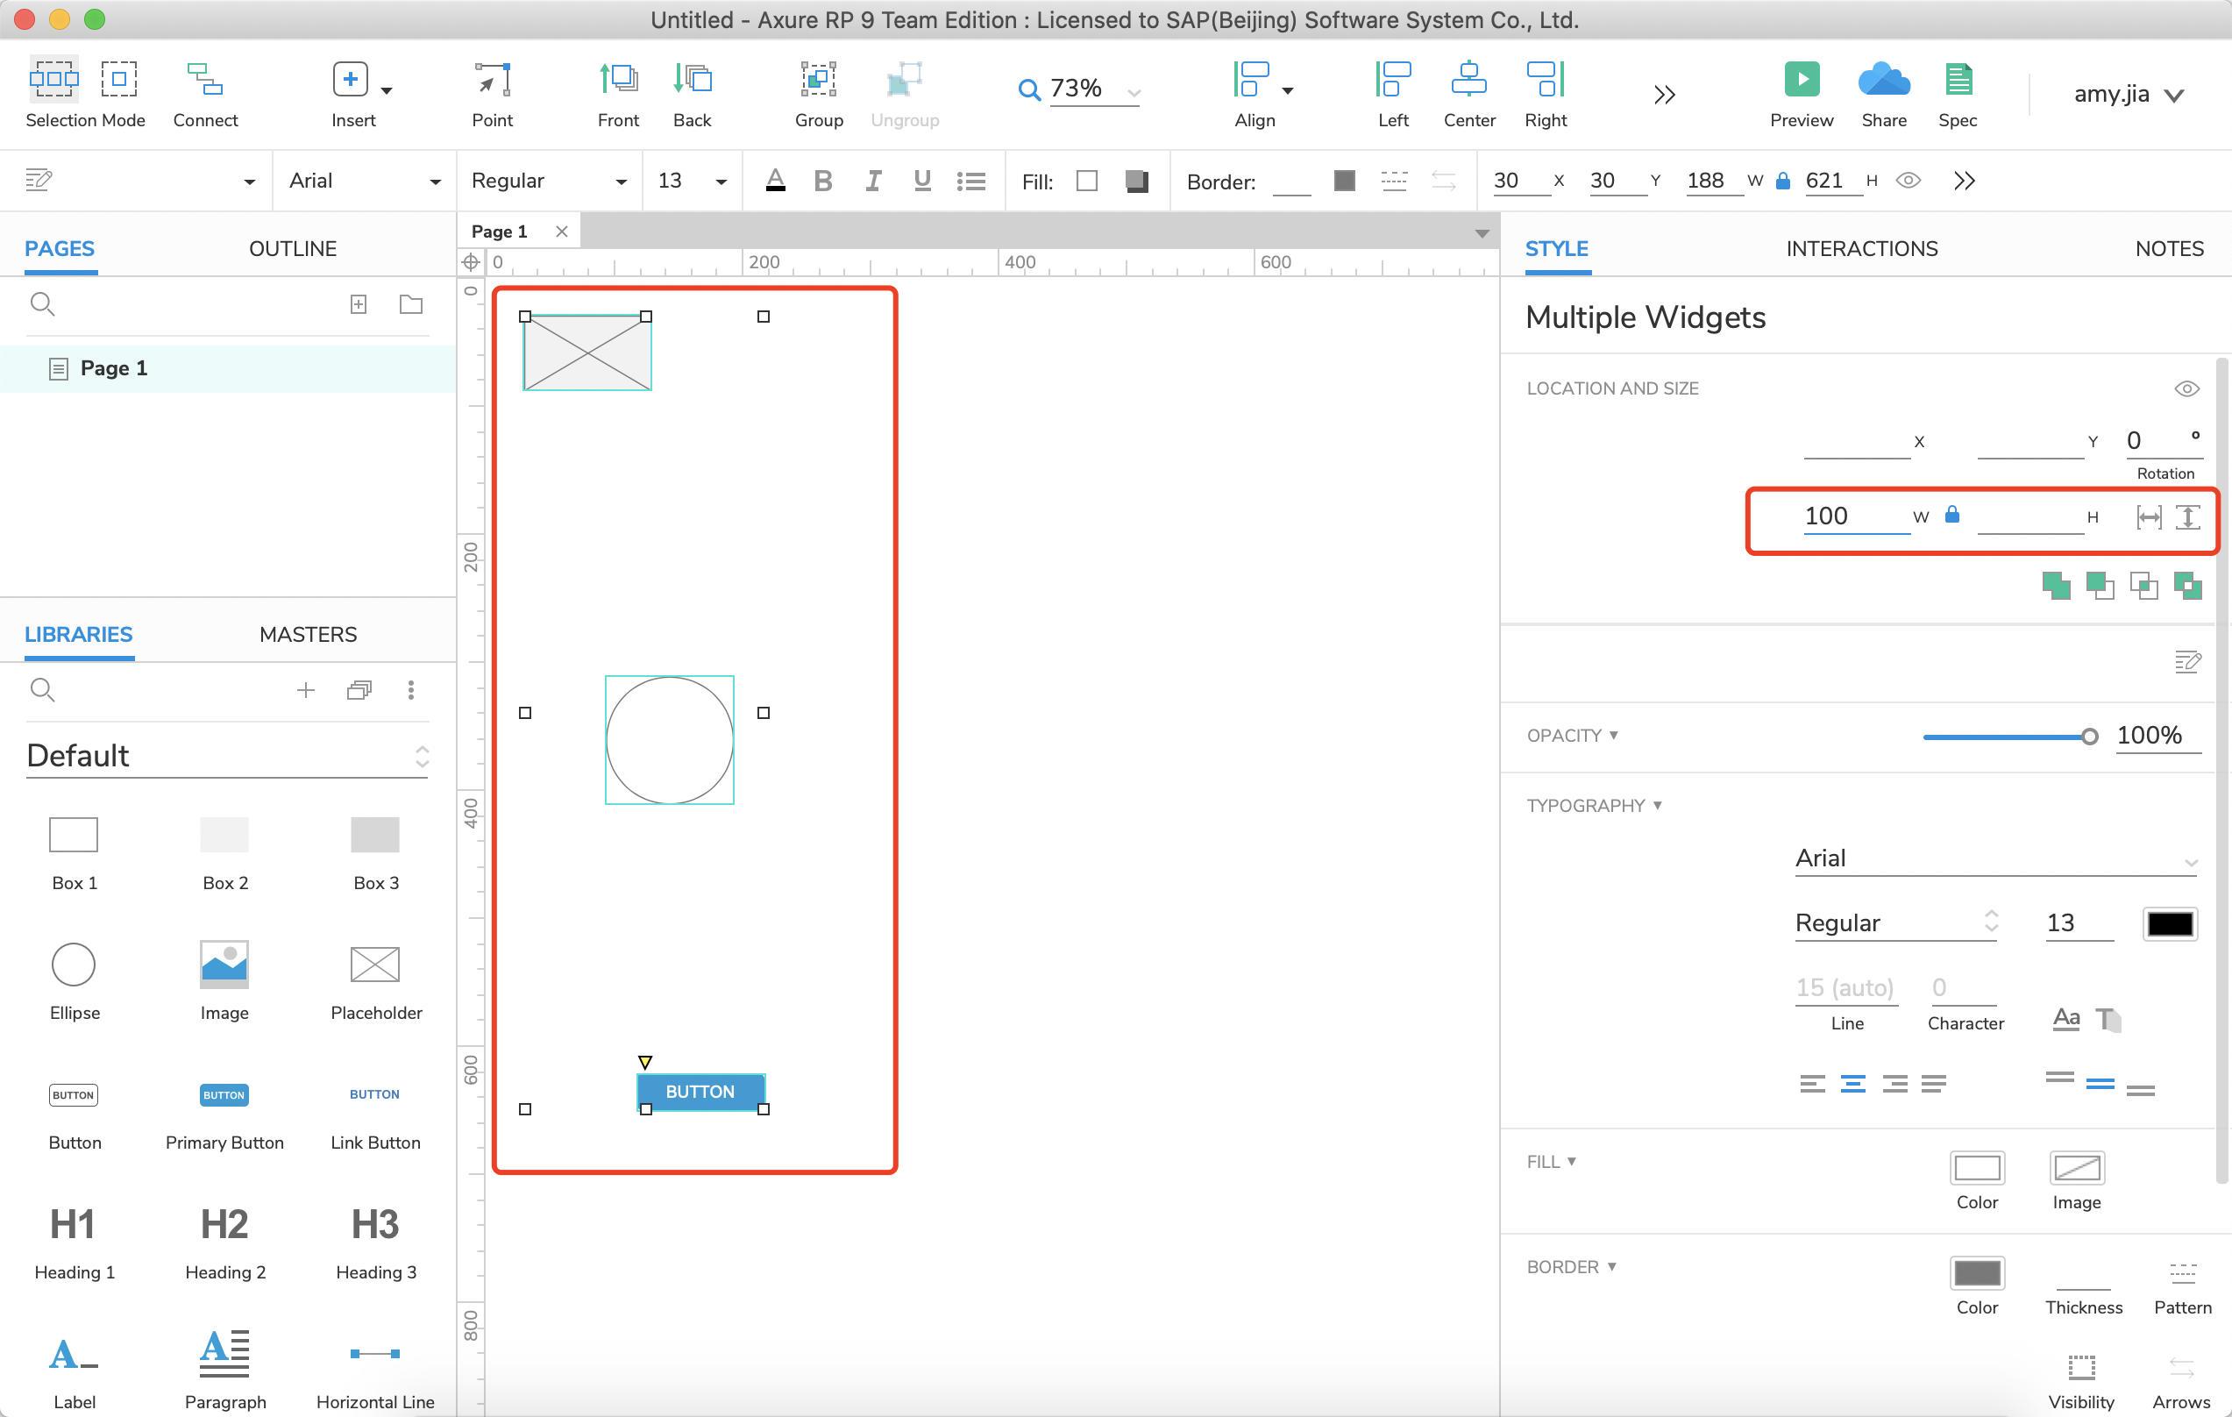Switch to the Interactions tab
Viewport: 2232px width, 1417px height.
1861,248
